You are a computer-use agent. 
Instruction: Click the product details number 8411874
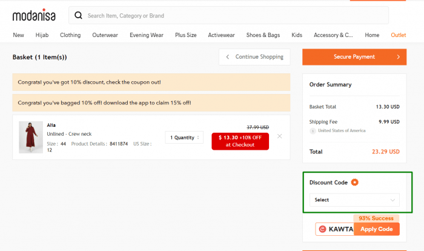pyautogui.click(x=119, y=144)
